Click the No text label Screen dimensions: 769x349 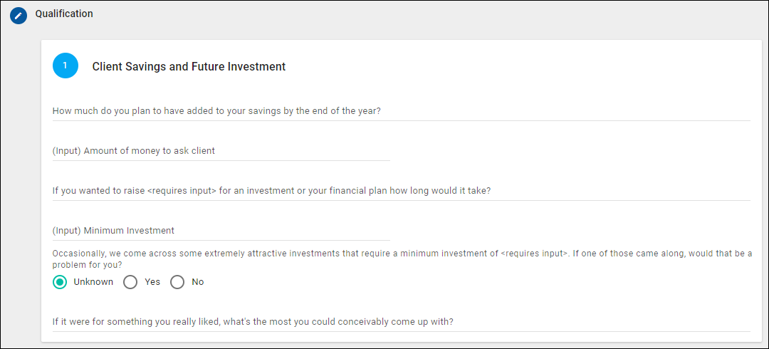pyautogui.click(x=198, y=282)
